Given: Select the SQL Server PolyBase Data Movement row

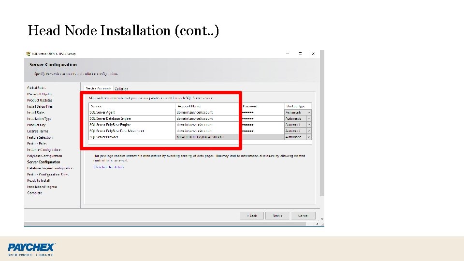Looking at the screenshot, I should 132,131.
